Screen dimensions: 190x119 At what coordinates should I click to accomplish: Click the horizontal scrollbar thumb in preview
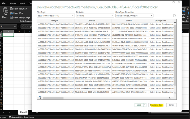53,98
